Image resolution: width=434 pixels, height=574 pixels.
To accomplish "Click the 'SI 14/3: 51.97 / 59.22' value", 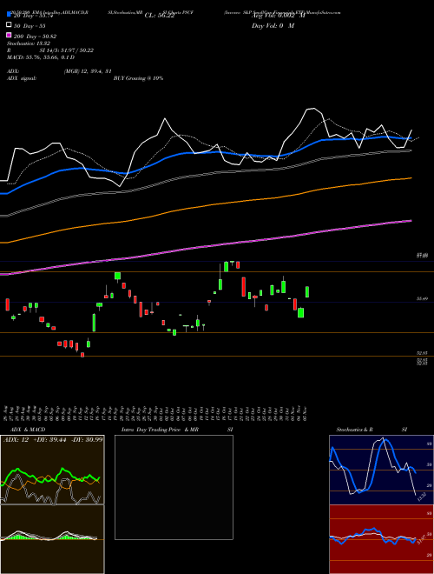I will tap(67, 50).
